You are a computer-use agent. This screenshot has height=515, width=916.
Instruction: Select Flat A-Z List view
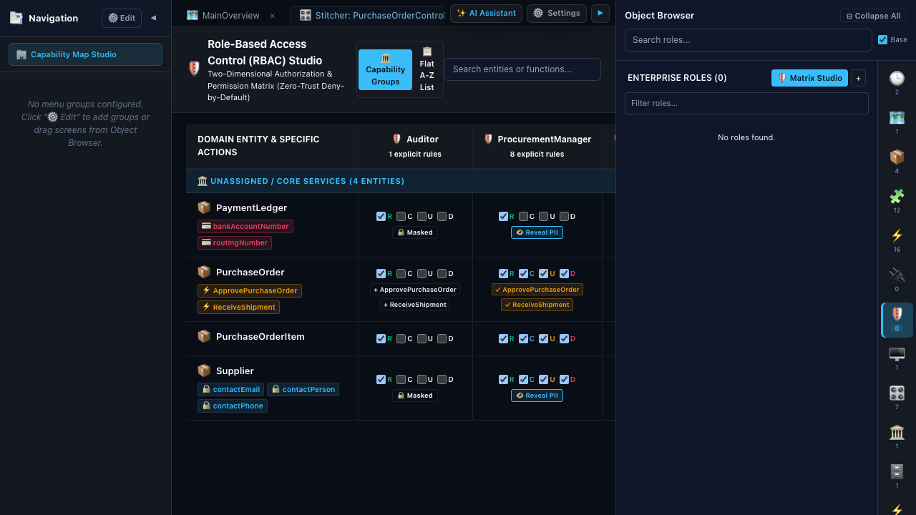[x=427, y=69]
